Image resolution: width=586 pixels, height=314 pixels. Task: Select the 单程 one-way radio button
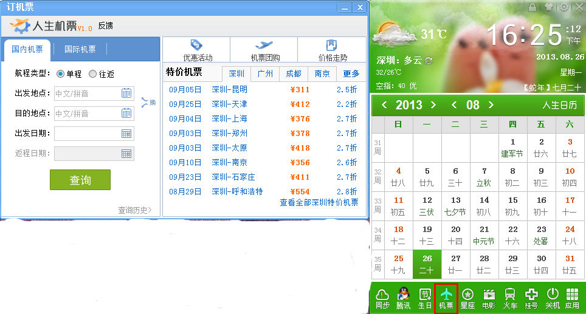click(x=61, y=73)
